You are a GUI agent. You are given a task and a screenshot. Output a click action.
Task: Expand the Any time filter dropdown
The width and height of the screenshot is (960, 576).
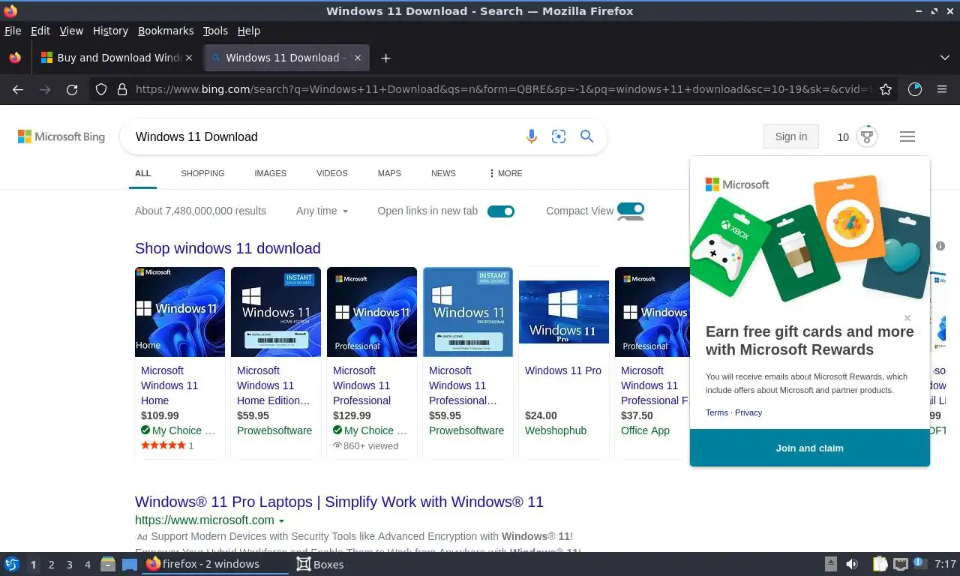point(322,211)
